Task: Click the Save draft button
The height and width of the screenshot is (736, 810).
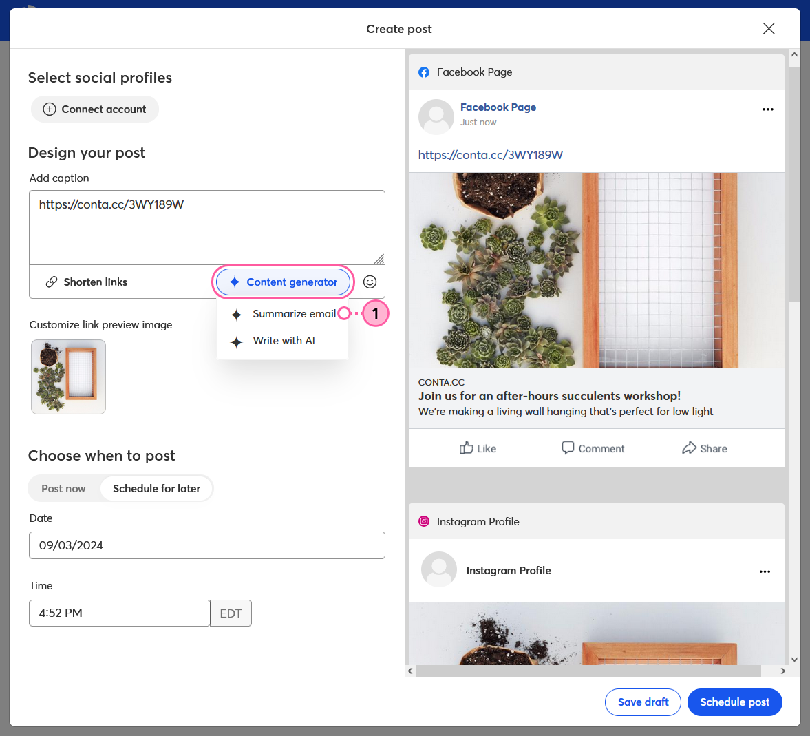Action: (643, 702)
